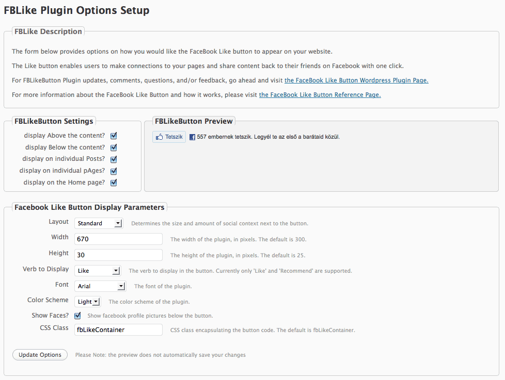This screenshot has width=505, height=380.
Task: Uncheck the Show Faces checkbox
Action: point(77,316)
